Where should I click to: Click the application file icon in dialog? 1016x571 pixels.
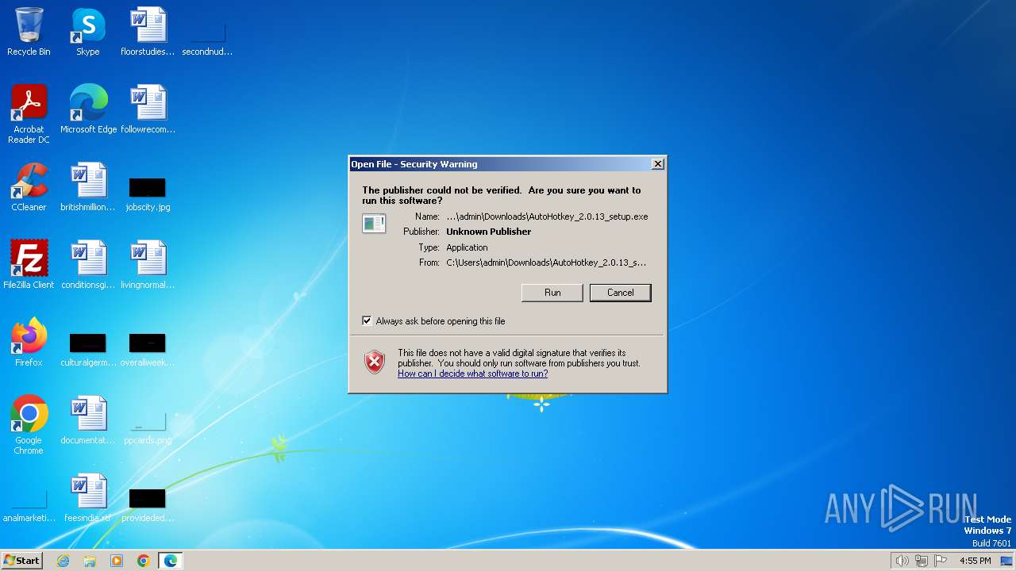tap(374, 224)
